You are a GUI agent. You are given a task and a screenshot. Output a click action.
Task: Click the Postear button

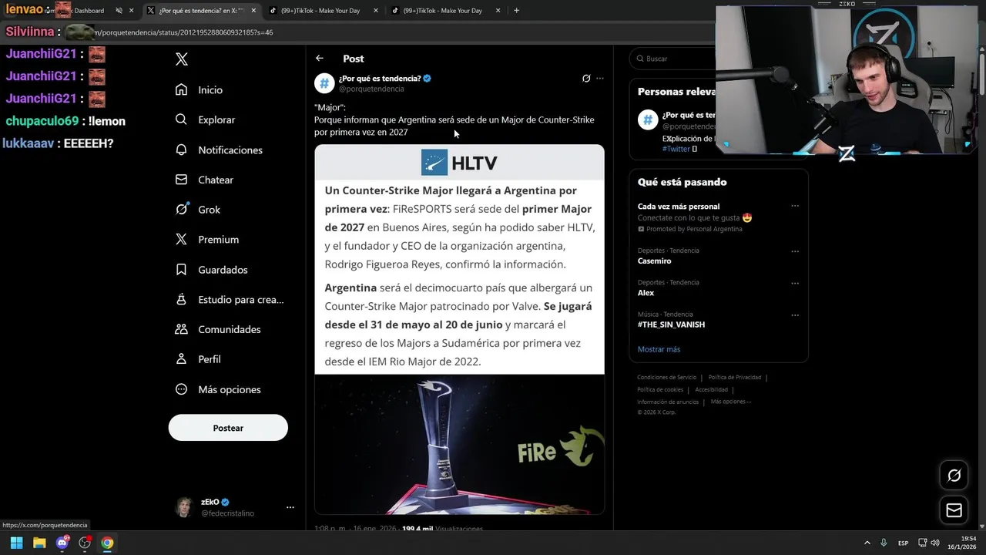click(x=228, y=428)
